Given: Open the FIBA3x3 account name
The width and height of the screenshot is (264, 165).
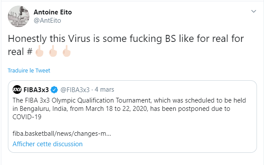Looking at the screenshot, I should 36,90.
